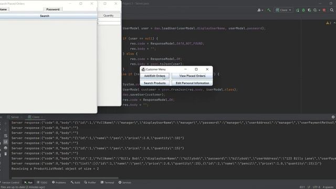This screenshot has width=336, height=189.
Task: Click the green Rerun icon in toolbar
Action: tap(298, 10)
